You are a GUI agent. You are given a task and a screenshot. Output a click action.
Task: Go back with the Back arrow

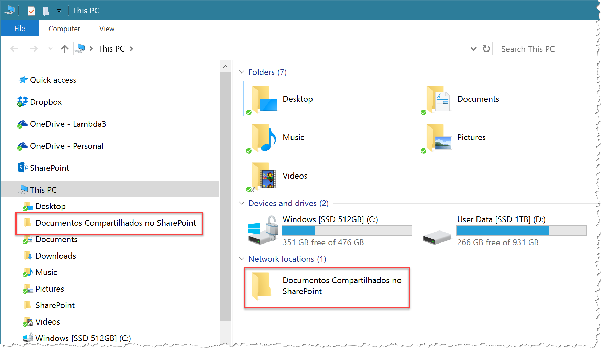(x=14, y=49)
